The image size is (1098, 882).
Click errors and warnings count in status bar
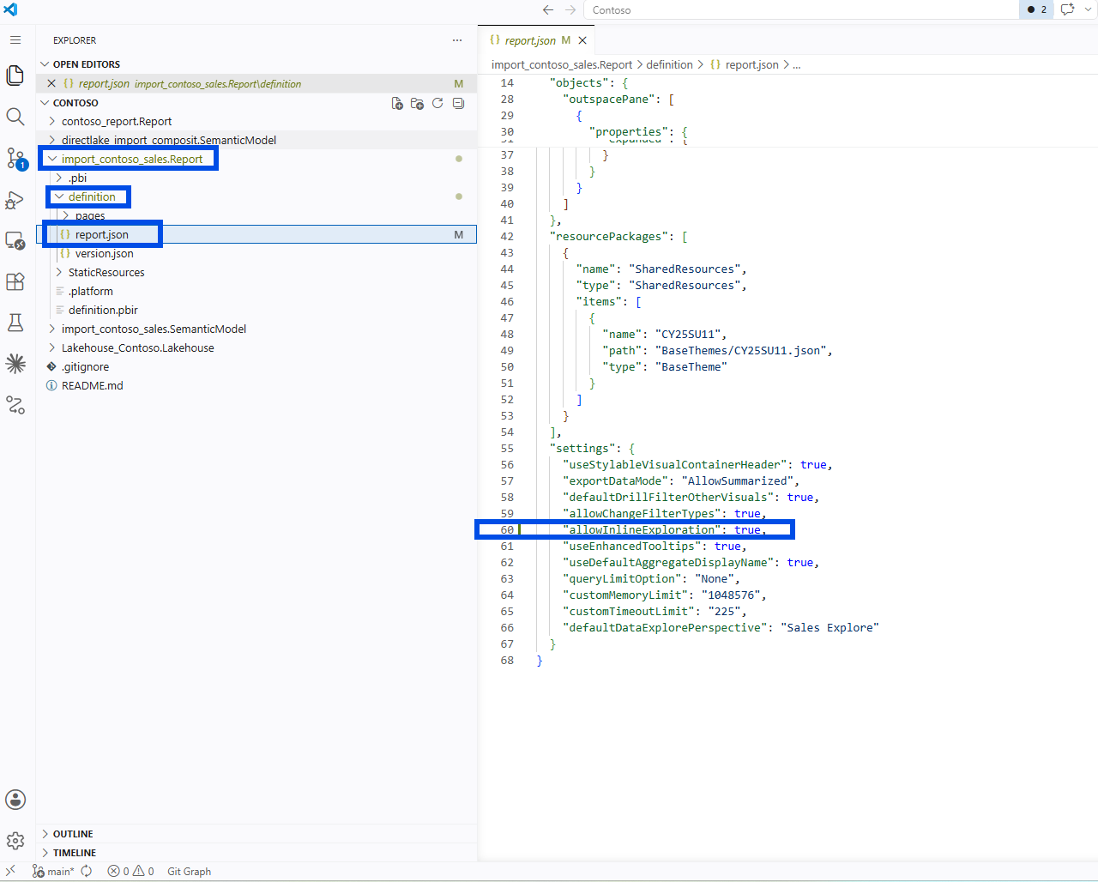pyautogui.click(x=130, y=871)
